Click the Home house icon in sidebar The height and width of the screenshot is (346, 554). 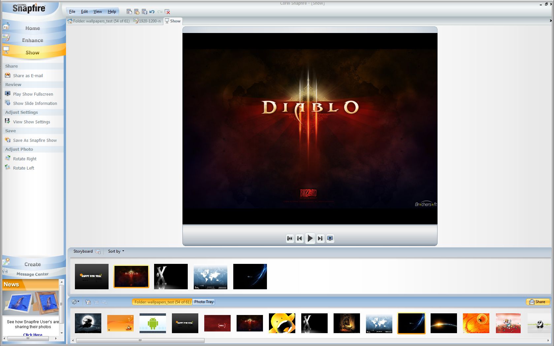click(6, 26)
